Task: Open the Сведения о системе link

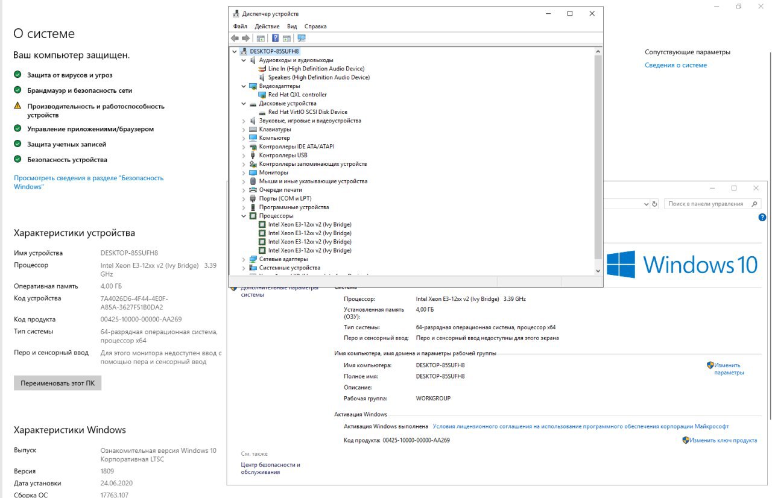Action: click(x=675, y=65)
